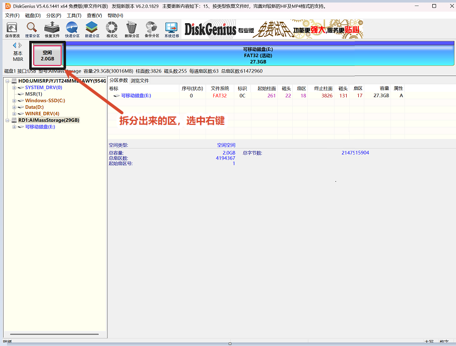Screen dimensions: 456x346
Task: Maximize the DiskGenius window
Action: click(434, 6)
